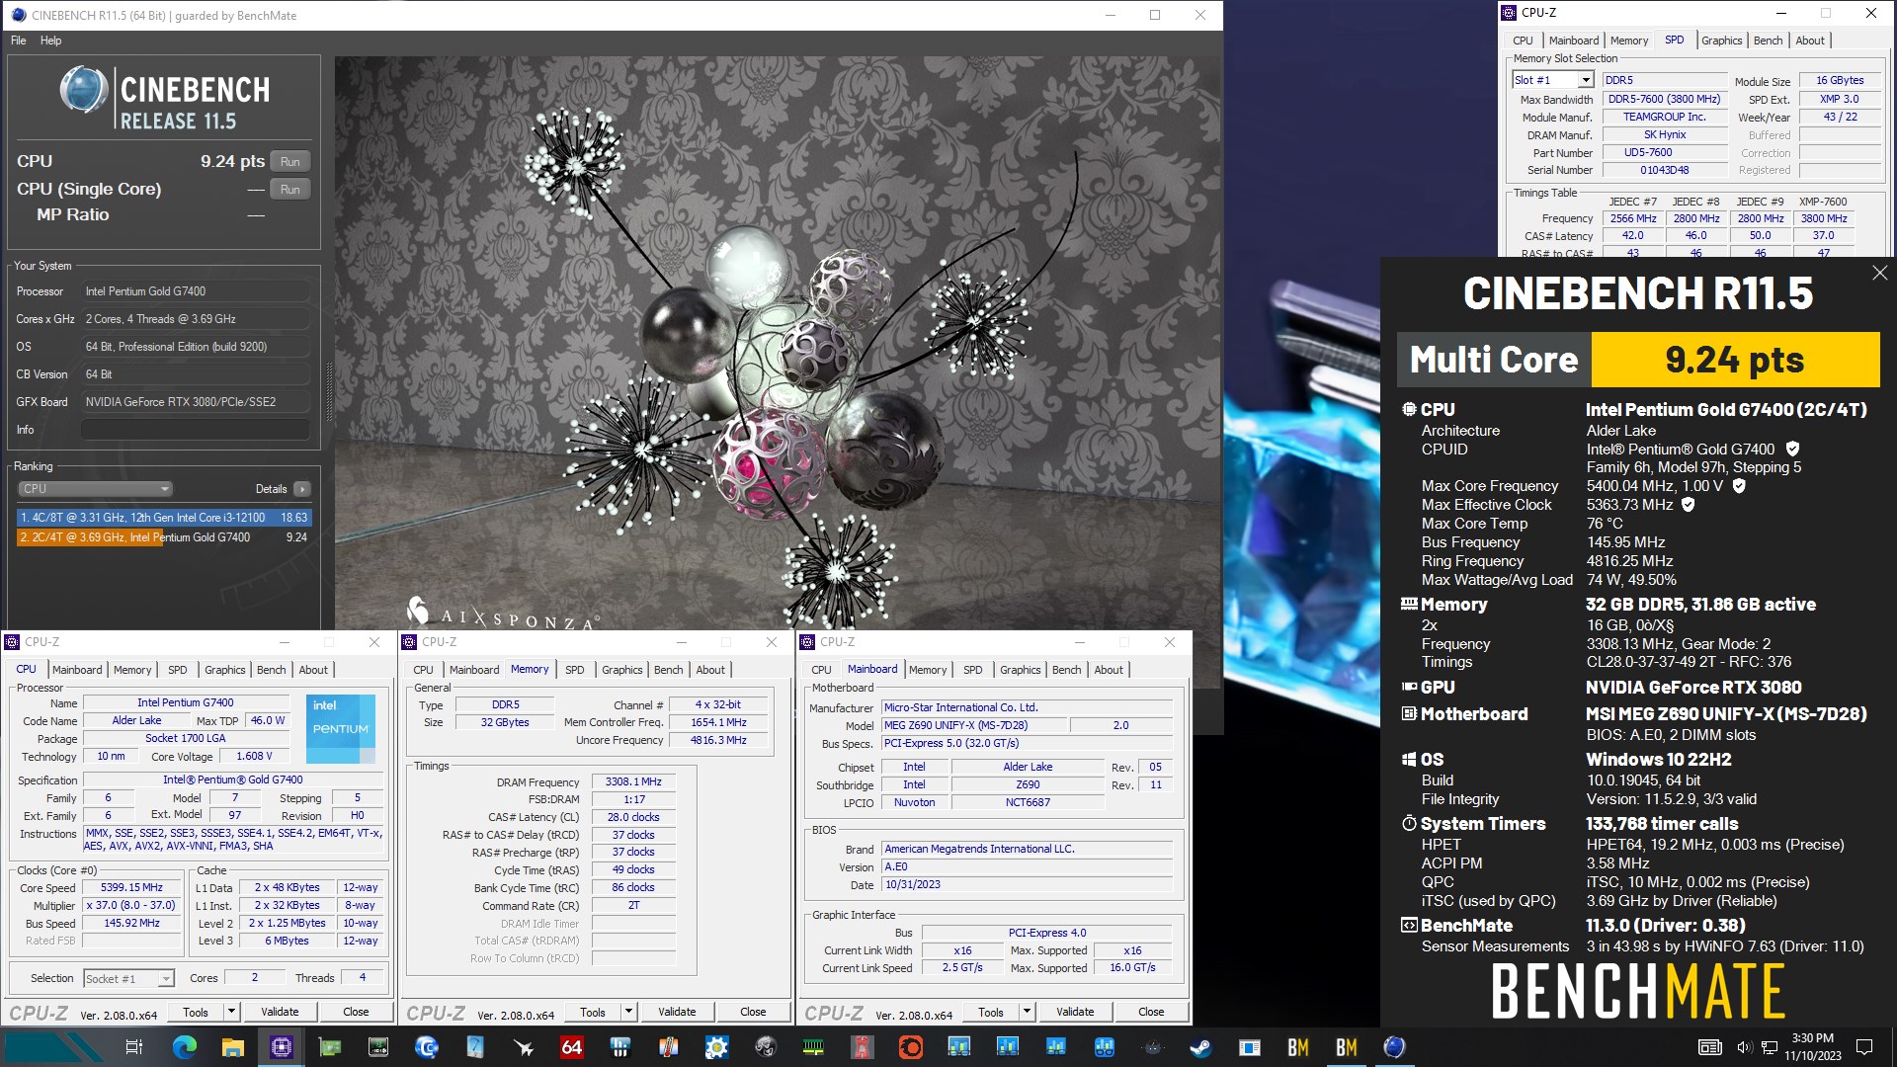The height and width of the screenshot is (1067, 1897).
Task: Expand the Ranking CPU dropdown in Cinebench
Action: pyautogui.click(x=95, y=489)
